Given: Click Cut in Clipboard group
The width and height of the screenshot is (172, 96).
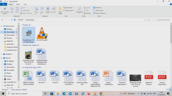Looking at the screenshot, I should click(23, 8).
